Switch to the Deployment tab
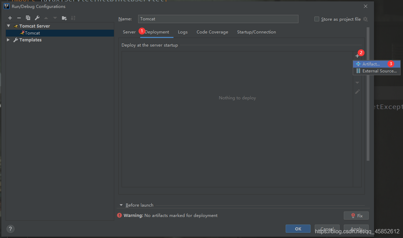403x238 pixels. point(157,32)
